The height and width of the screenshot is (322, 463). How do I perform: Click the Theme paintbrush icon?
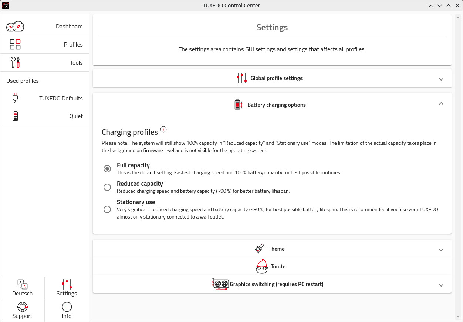tap(260, 249)
